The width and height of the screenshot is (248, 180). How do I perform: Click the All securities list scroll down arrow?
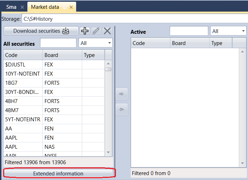[108, 152]
